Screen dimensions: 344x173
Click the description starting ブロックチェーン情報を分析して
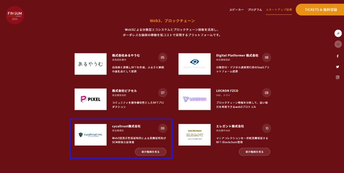click(x=242, y=105)
